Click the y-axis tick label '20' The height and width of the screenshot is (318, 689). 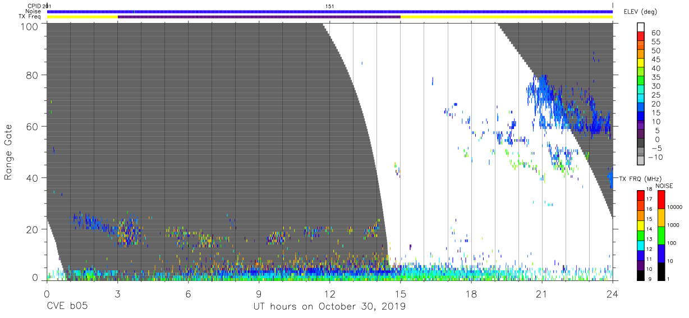click(x=33, y=229)
